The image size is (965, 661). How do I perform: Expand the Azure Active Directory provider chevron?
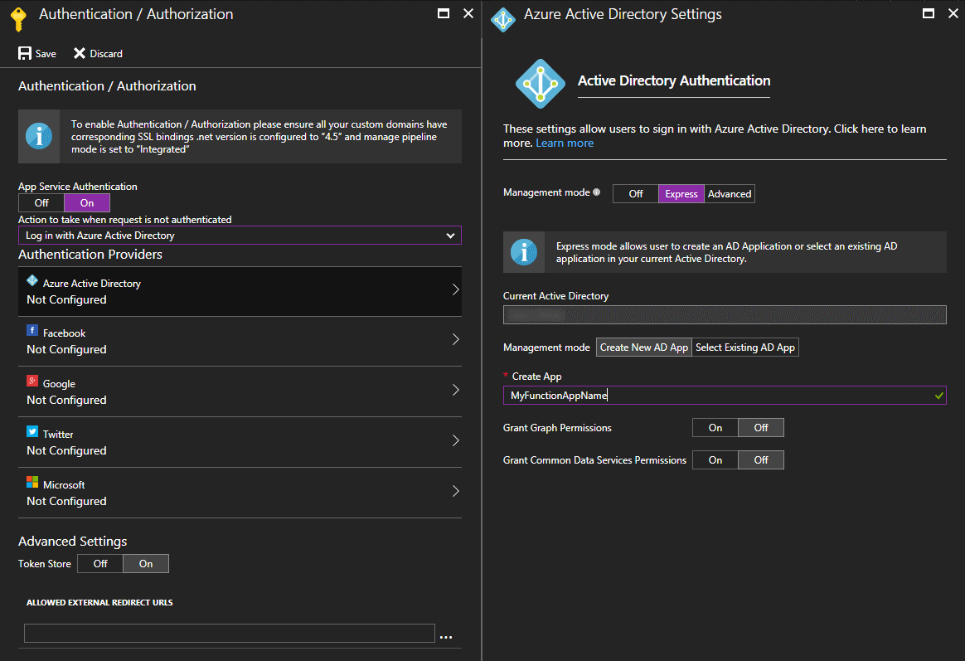click(x=455, y=289)
